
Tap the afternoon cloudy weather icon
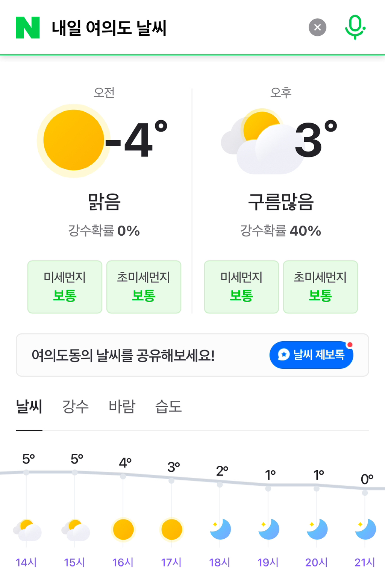262,142
